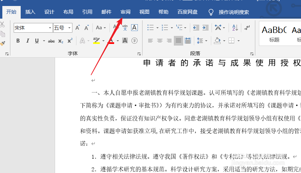The height and width of the screenshot is (173, 301).
Task: Click the phonetic guide wén icon
Action: click(125, 28)
